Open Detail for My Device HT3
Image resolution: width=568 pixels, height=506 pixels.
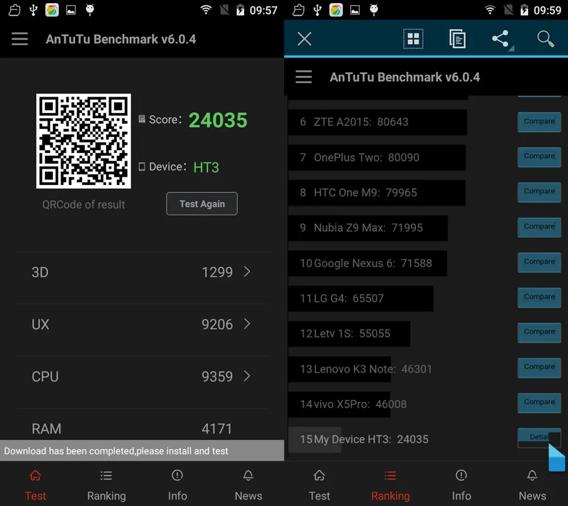(x=540, y=438)
